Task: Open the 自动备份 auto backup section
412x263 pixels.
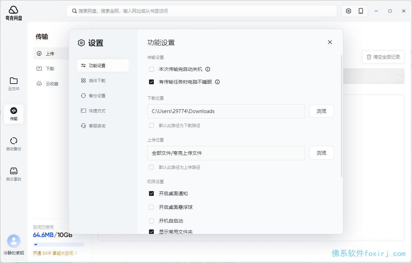Action: click(x=14, y=144)
